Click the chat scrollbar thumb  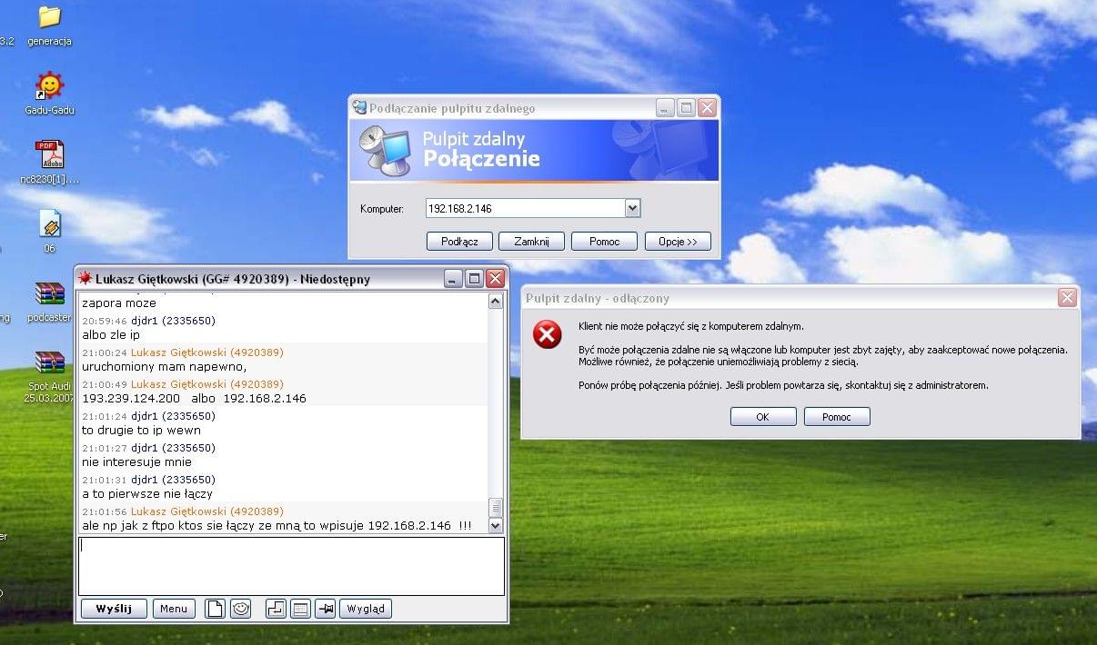496,507
